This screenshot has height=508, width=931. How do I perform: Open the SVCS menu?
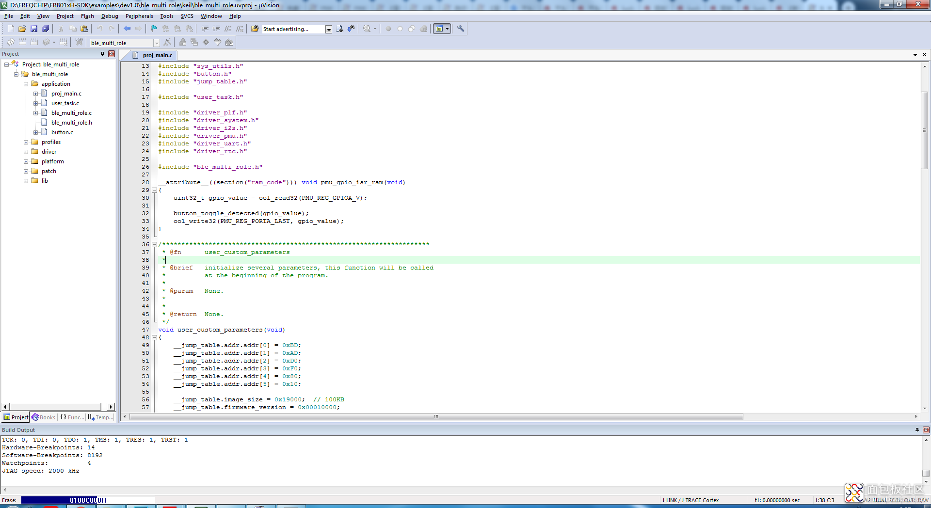pyautogui.click(x=187, y=16)
